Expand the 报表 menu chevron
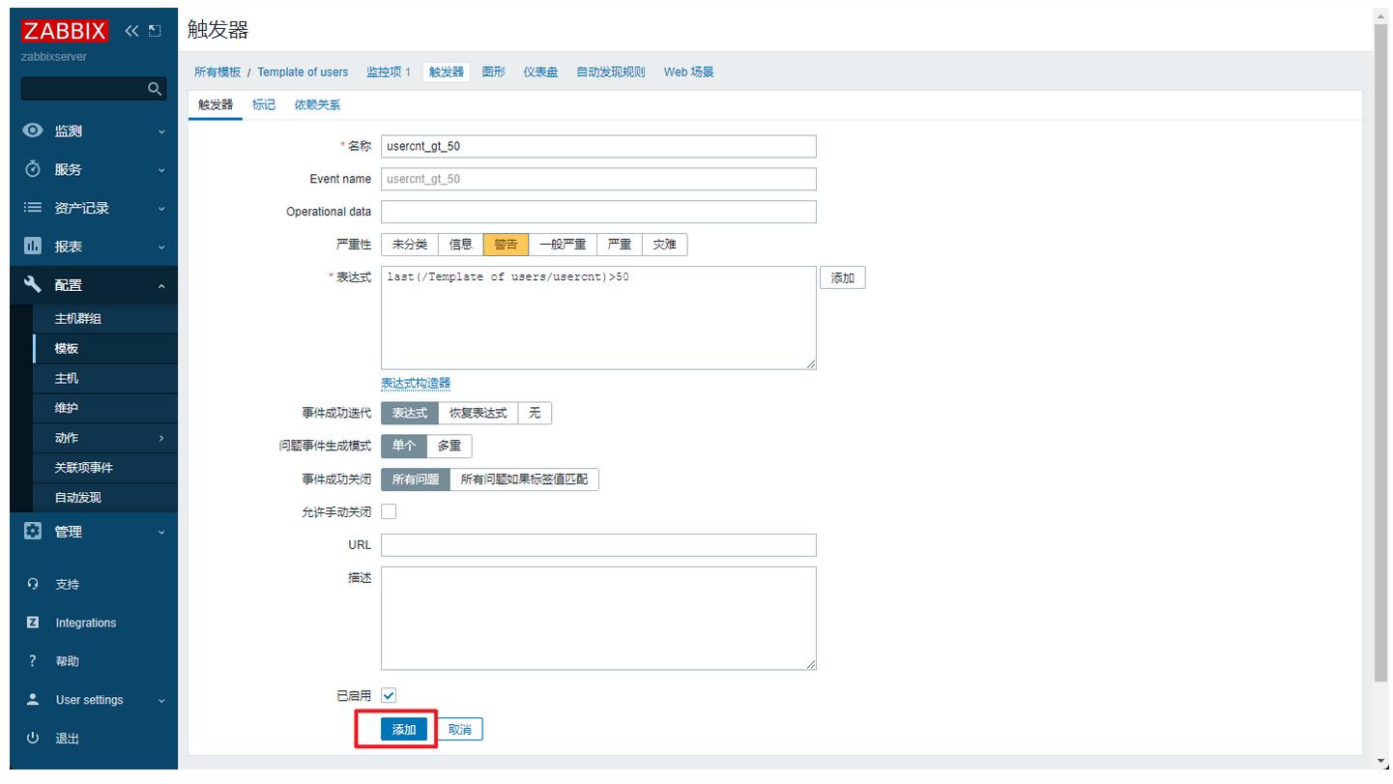Screen dimensions: 1393x784 tap(161, 247)
